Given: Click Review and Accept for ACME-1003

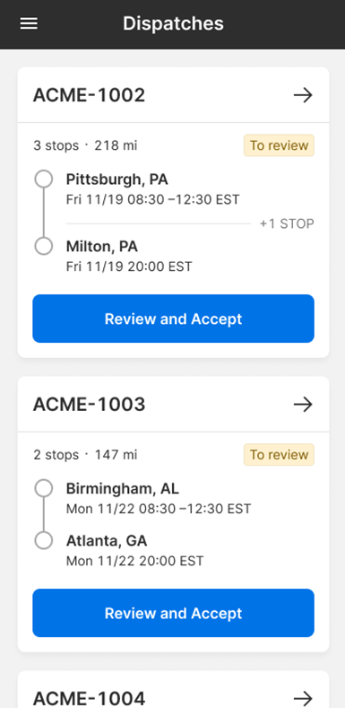Looking at the screenshot, I should click(x=173, y=613).
